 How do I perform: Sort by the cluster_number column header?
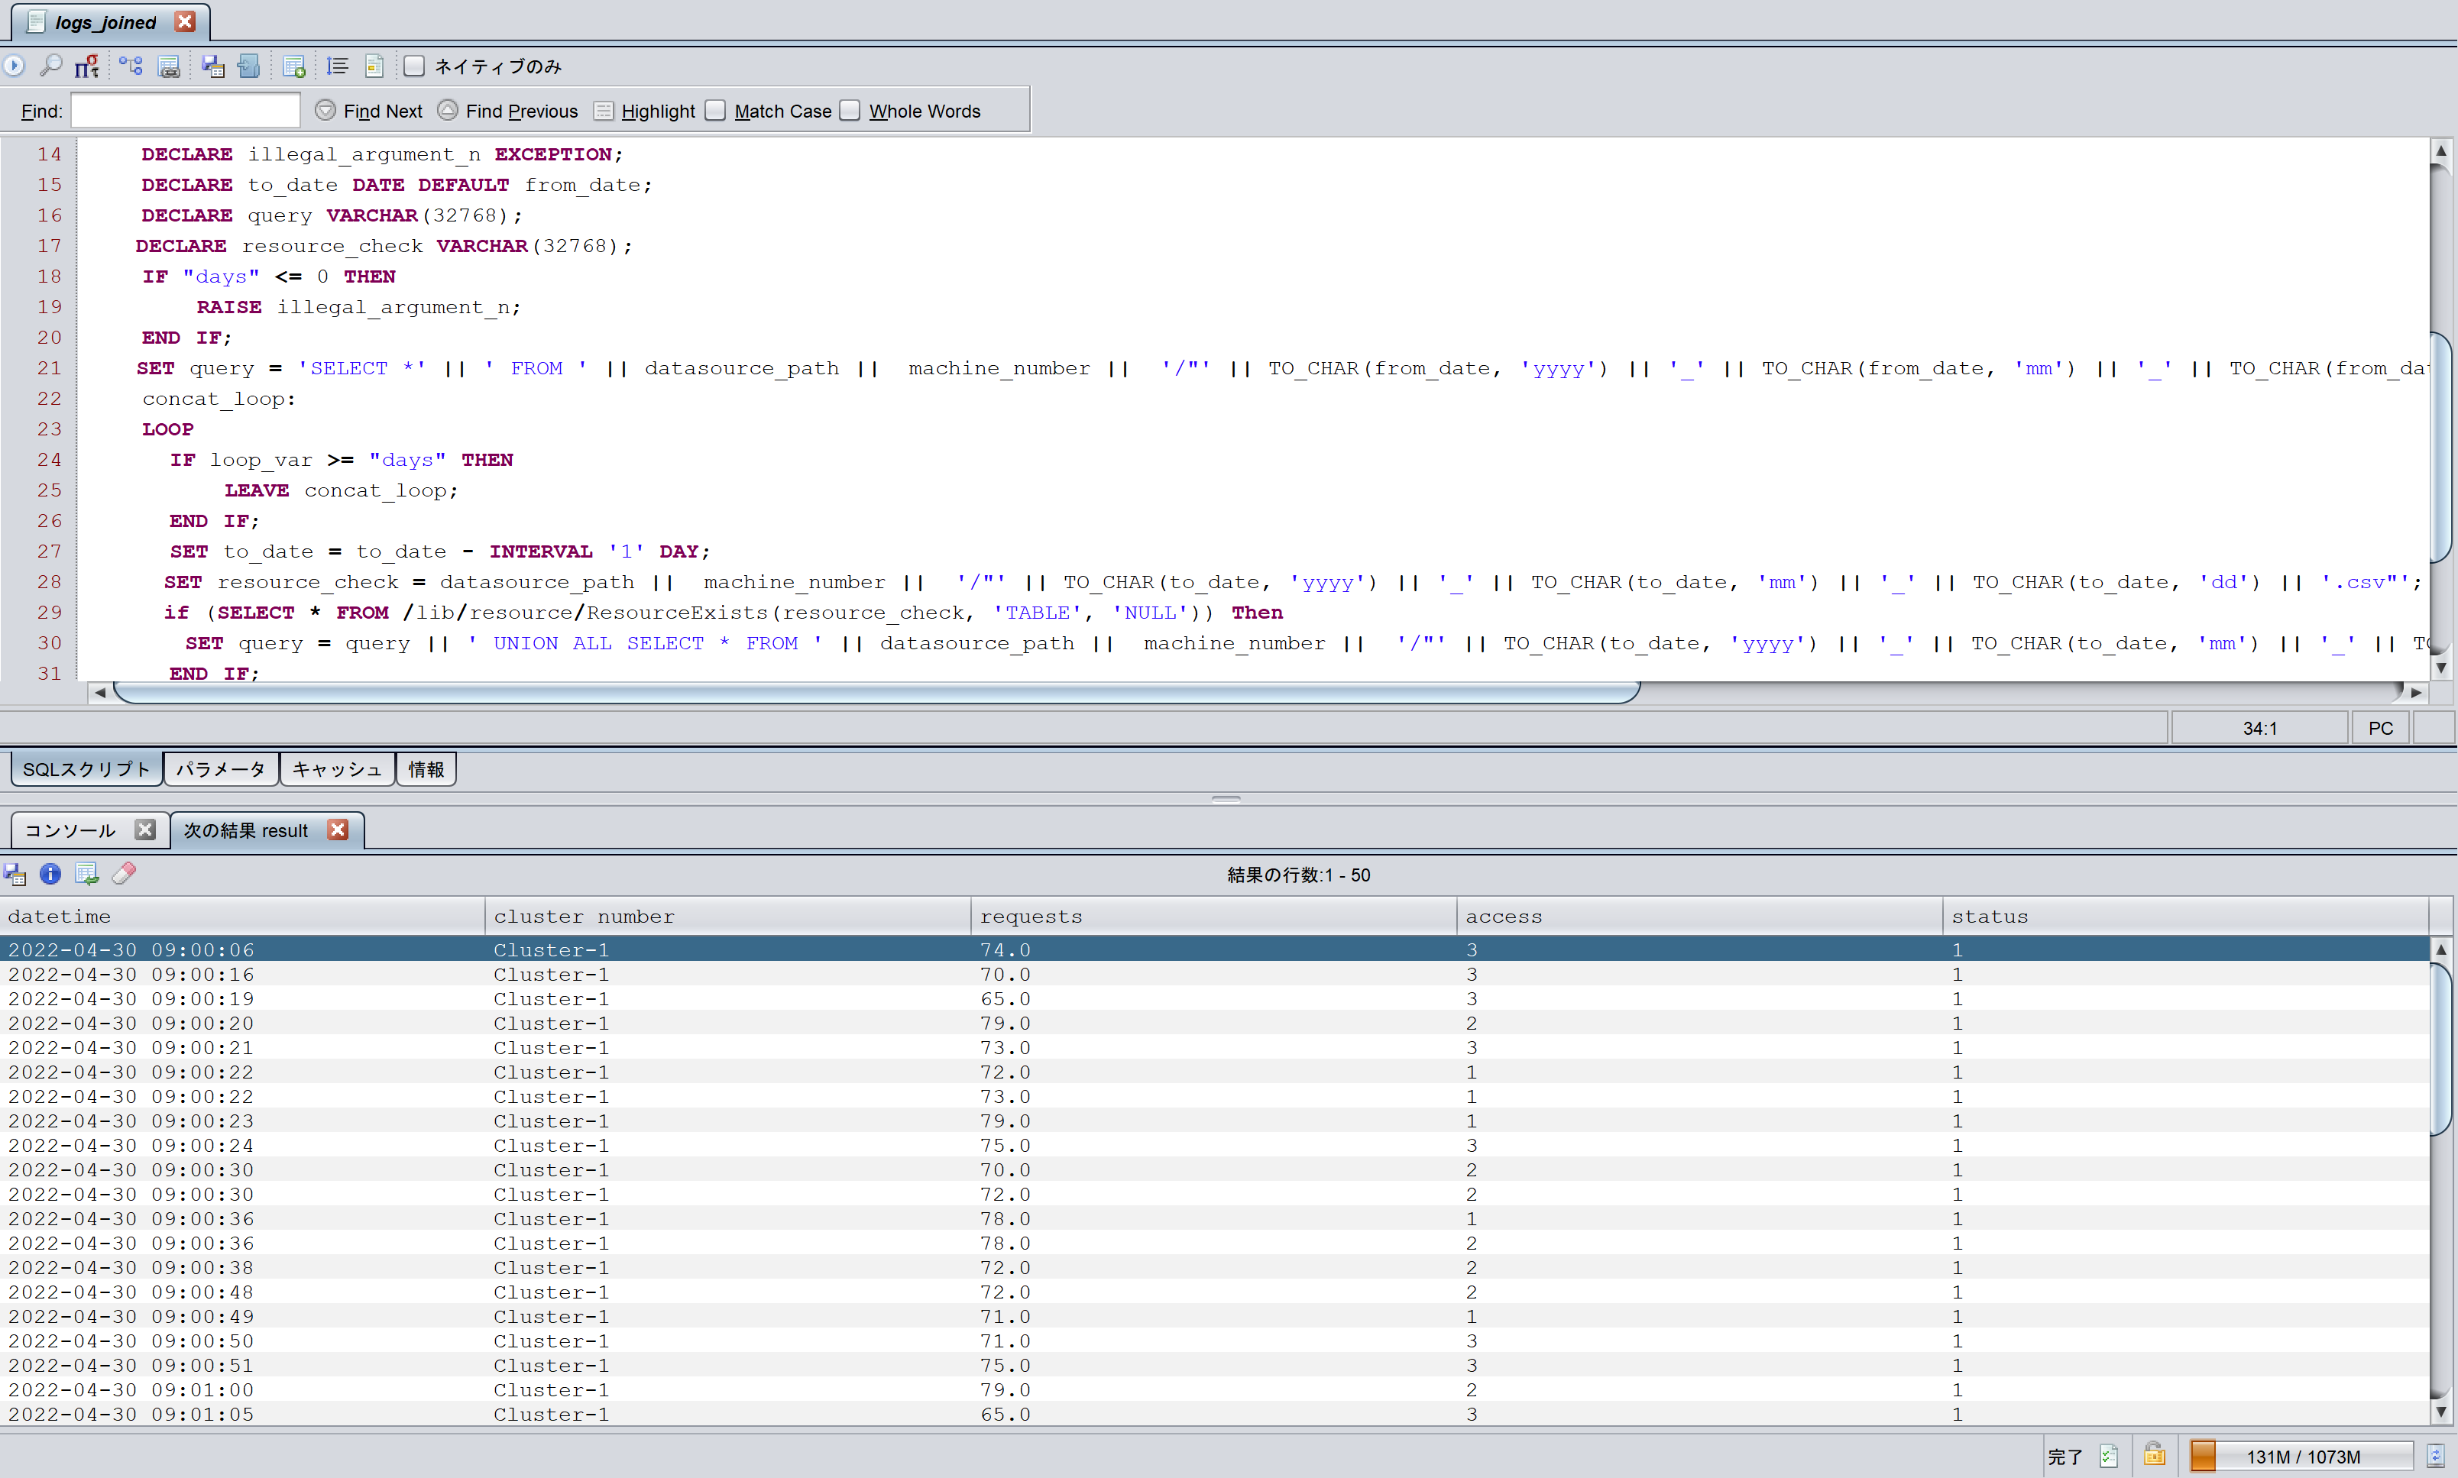[728, 917]
